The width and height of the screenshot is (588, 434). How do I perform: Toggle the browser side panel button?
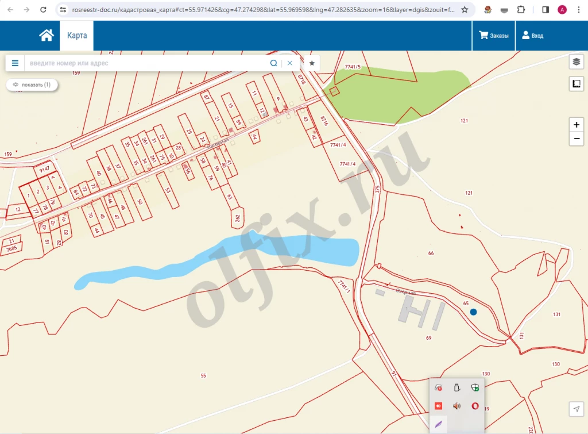tap(546, 10)
